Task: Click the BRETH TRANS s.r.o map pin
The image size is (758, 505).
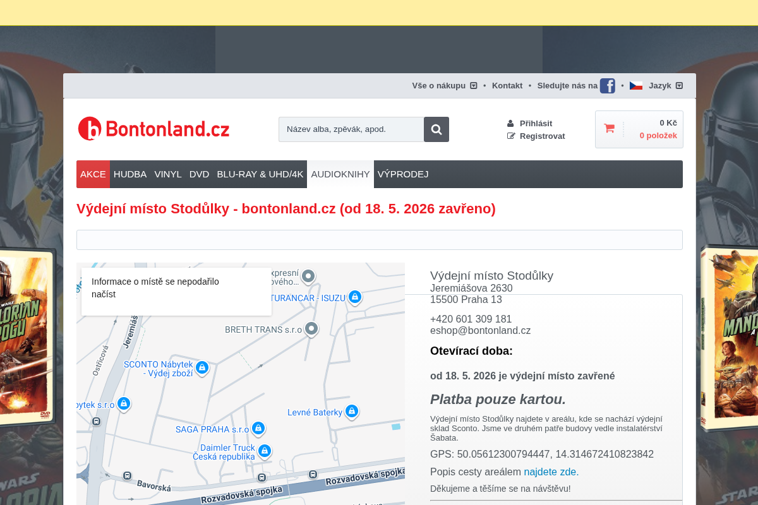Action: point(311,329)
